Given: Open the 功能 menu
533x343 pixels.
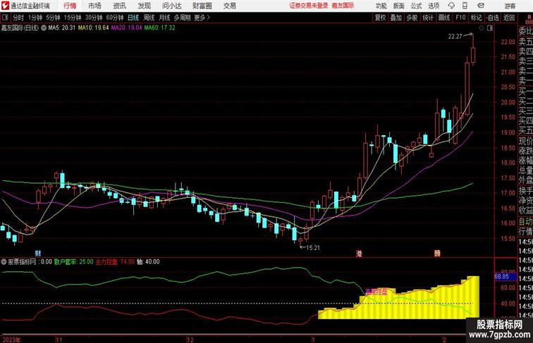Looking at the screenshot, I should tap(381, 6).
